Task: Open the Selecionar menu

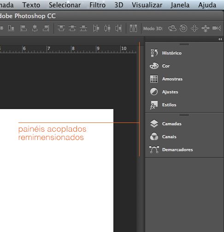Action: (65, 5)
